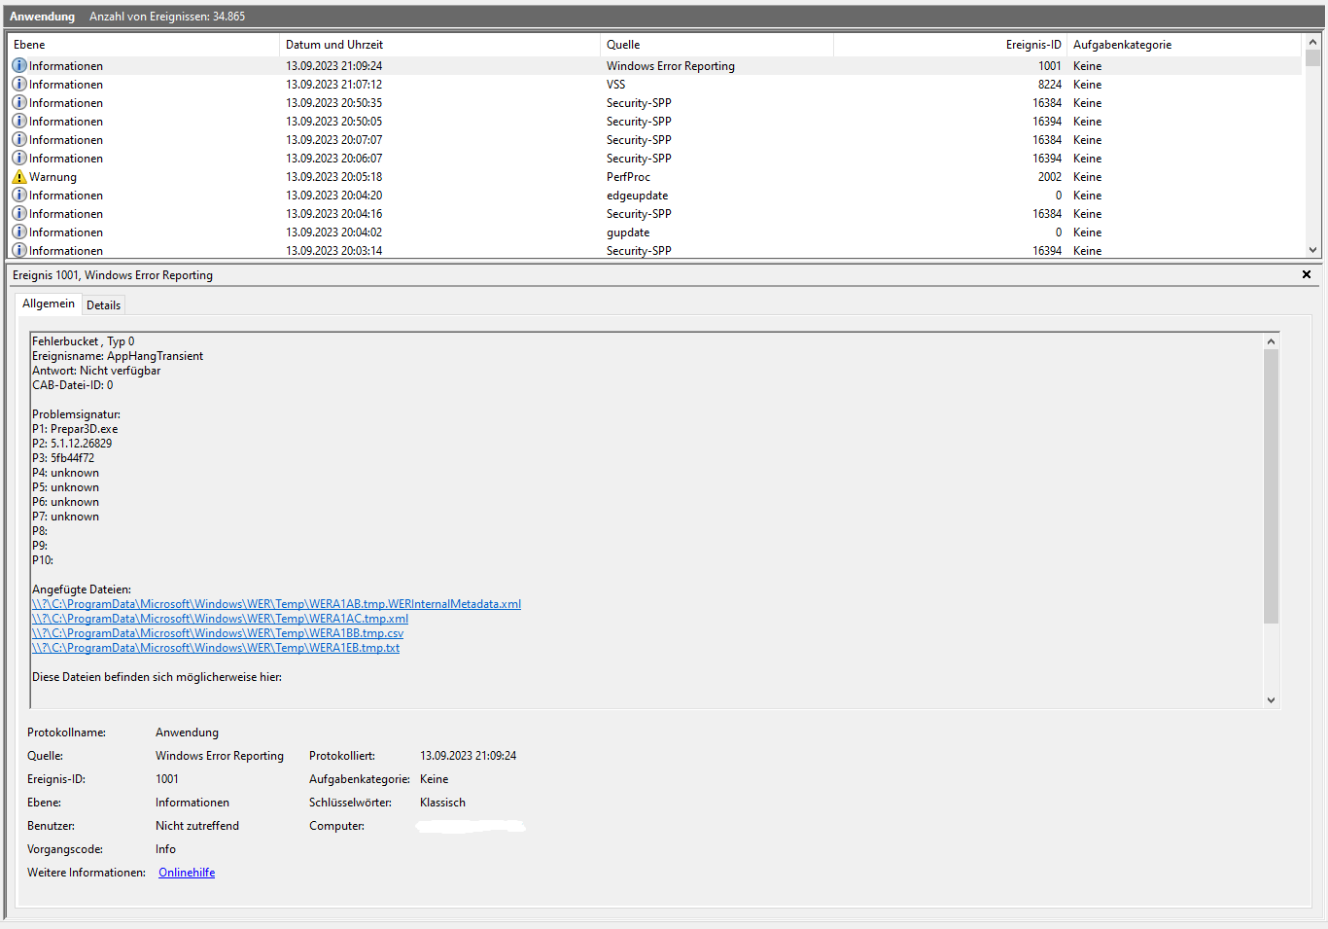Click the info icon of the edgeupdate row

tap(19, 195)
